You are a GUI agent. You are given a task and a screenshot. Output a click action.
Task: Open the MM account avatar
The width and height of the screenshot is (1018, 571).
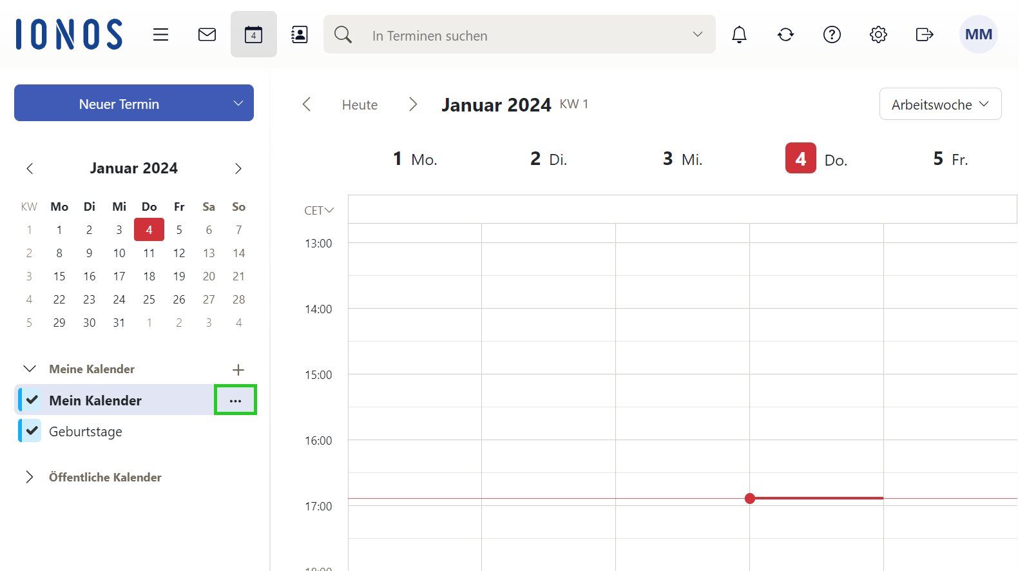(979, 34)
